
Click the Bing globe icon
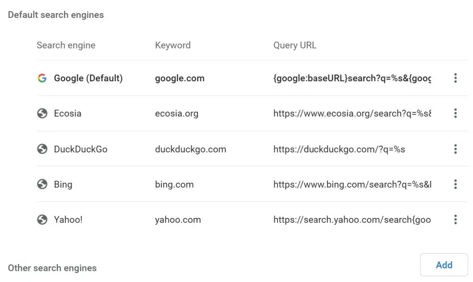pyautogui.click(x=42, y=184)
